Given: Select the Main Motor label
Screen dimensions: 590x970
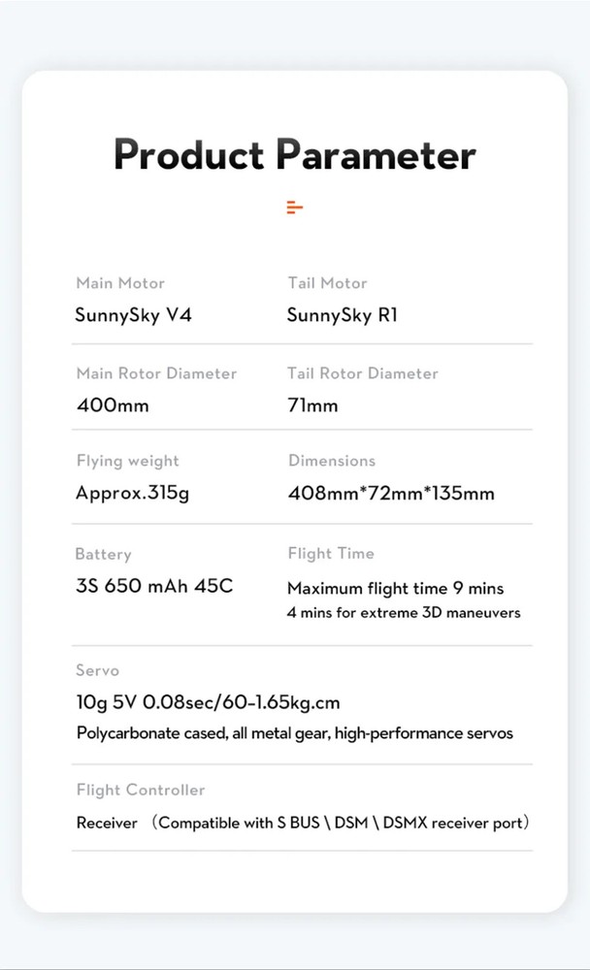Looking at the screenshot, I should coord(120,283).
